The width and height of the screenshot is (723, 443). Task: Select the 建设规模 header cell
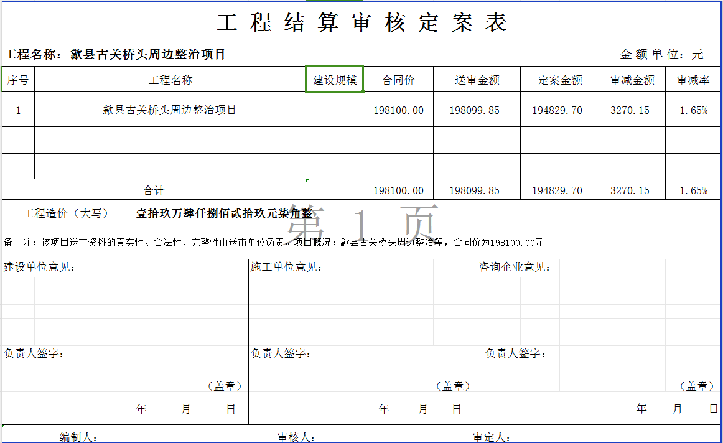tap(334, 80)
